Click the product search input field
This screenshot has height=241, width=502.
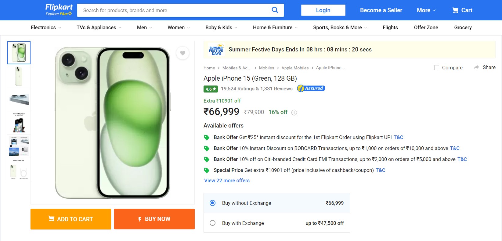tap(174, 10)
